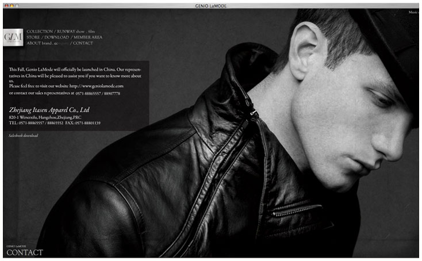This screenshot has height=261, width=422.
Task: Select the 'brand' sub-link under ABOUT
Action: 47,43
